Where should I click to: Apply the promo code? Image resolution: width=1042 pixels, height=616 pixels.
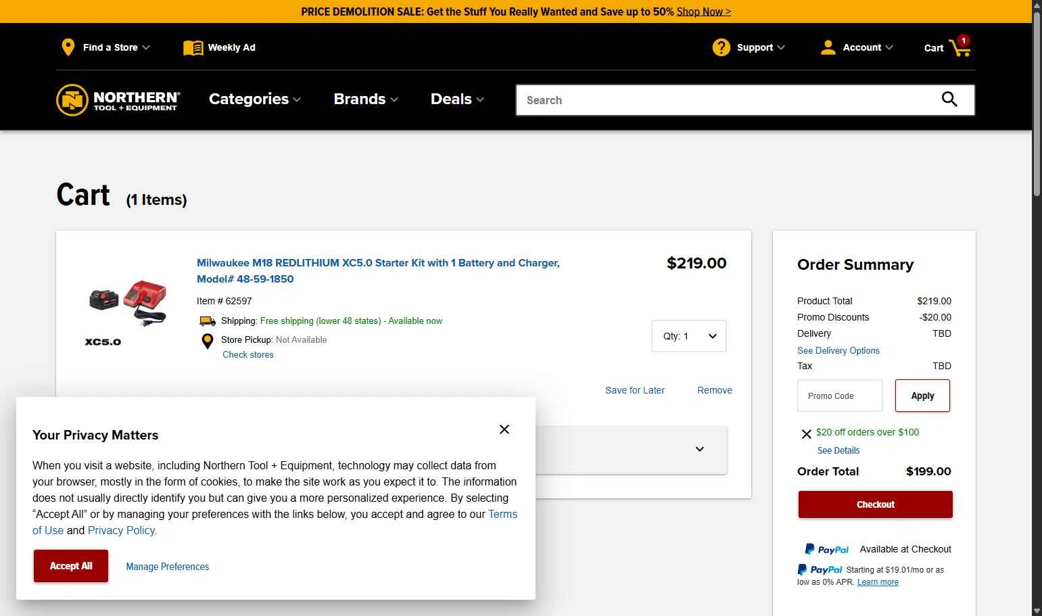coord(922,396)
